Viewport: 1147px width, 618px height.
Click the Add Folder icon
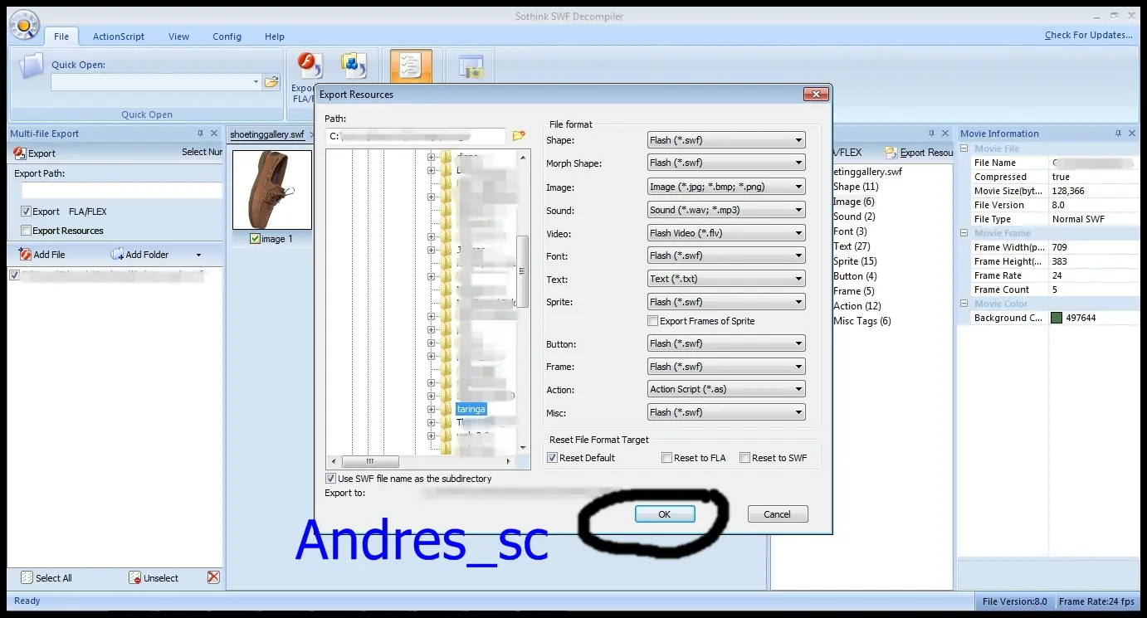point(117,255)
